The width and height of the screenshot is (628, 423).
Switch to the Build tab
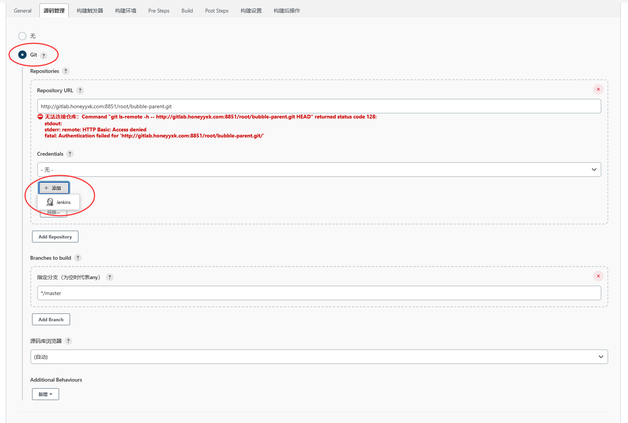(187, 11)
